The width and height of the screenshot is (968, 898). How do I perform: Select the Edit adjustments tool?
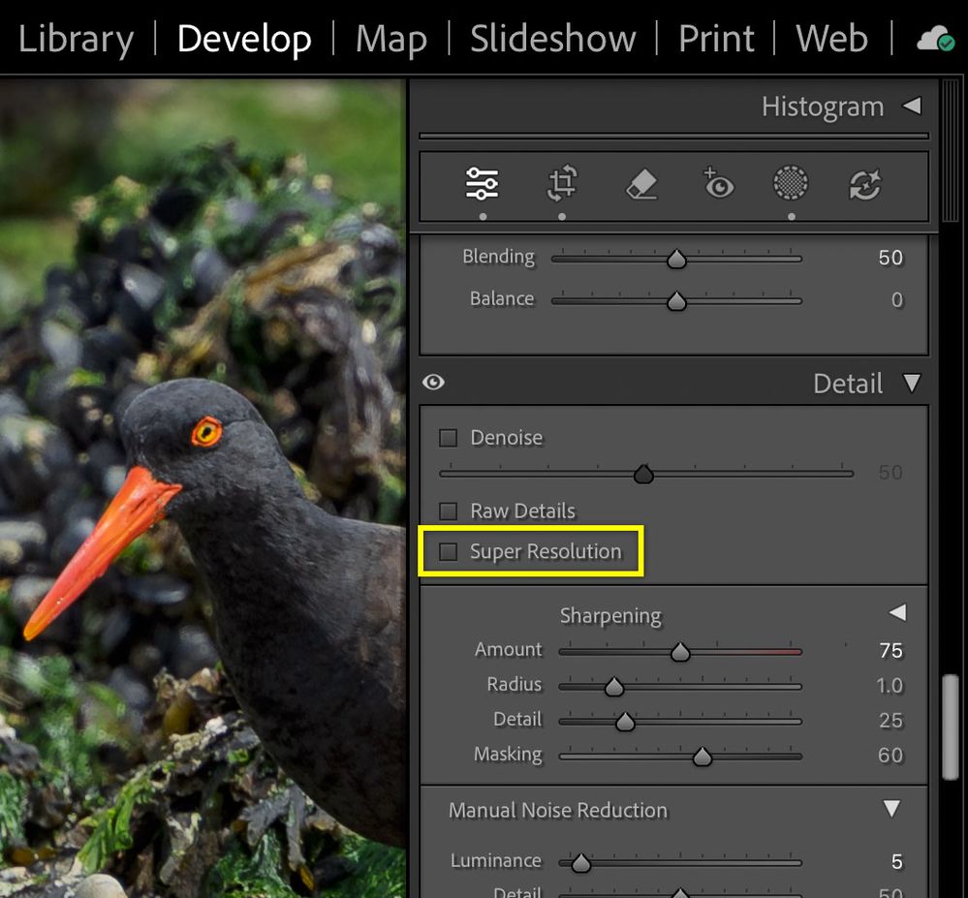[x=482, y=184]
